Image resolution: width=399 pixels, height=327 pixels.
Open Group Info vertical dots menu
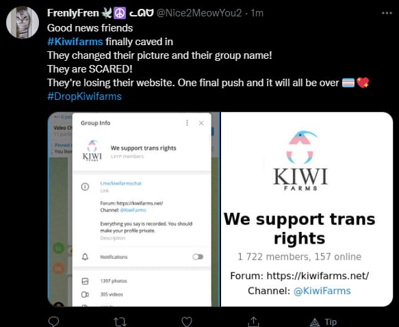[x=187, y=123]
